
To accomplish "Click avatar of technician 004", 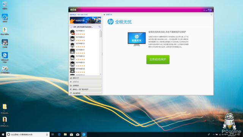I will [73, 70].
